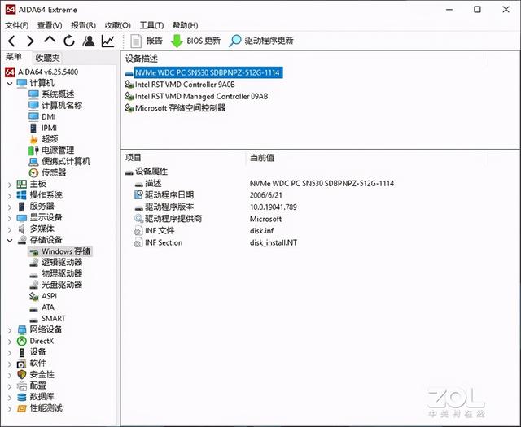Open 收藏(O) menu
This screenshot has height=427, width=521.
(x=117, y=25)
